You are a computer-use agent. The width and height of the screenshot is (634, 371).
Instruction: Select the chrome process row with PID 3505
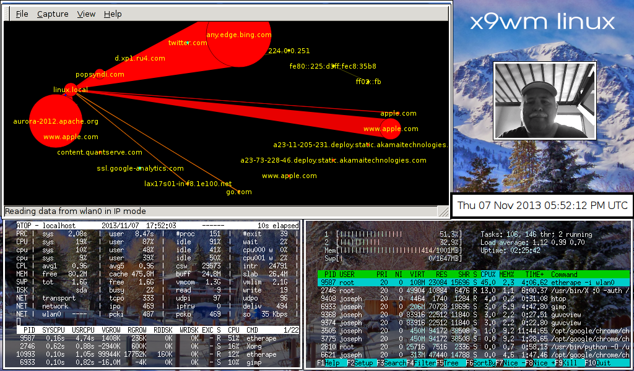[x=474, y=331]
